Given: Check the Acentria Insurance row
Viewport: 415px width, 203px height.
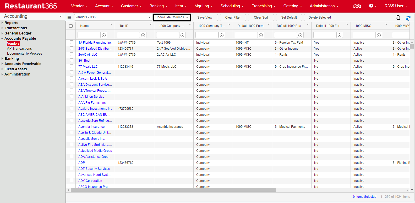Looking at the screenshot, I should (72, 126).
